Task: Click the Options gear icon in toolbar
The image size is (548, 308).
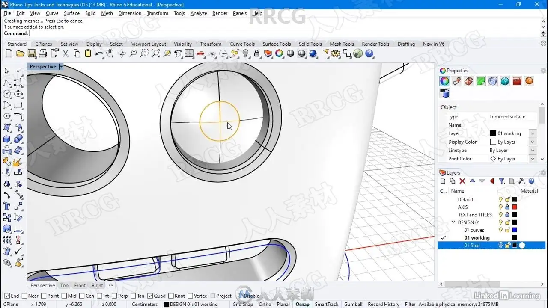Action: tap(336, 53)
